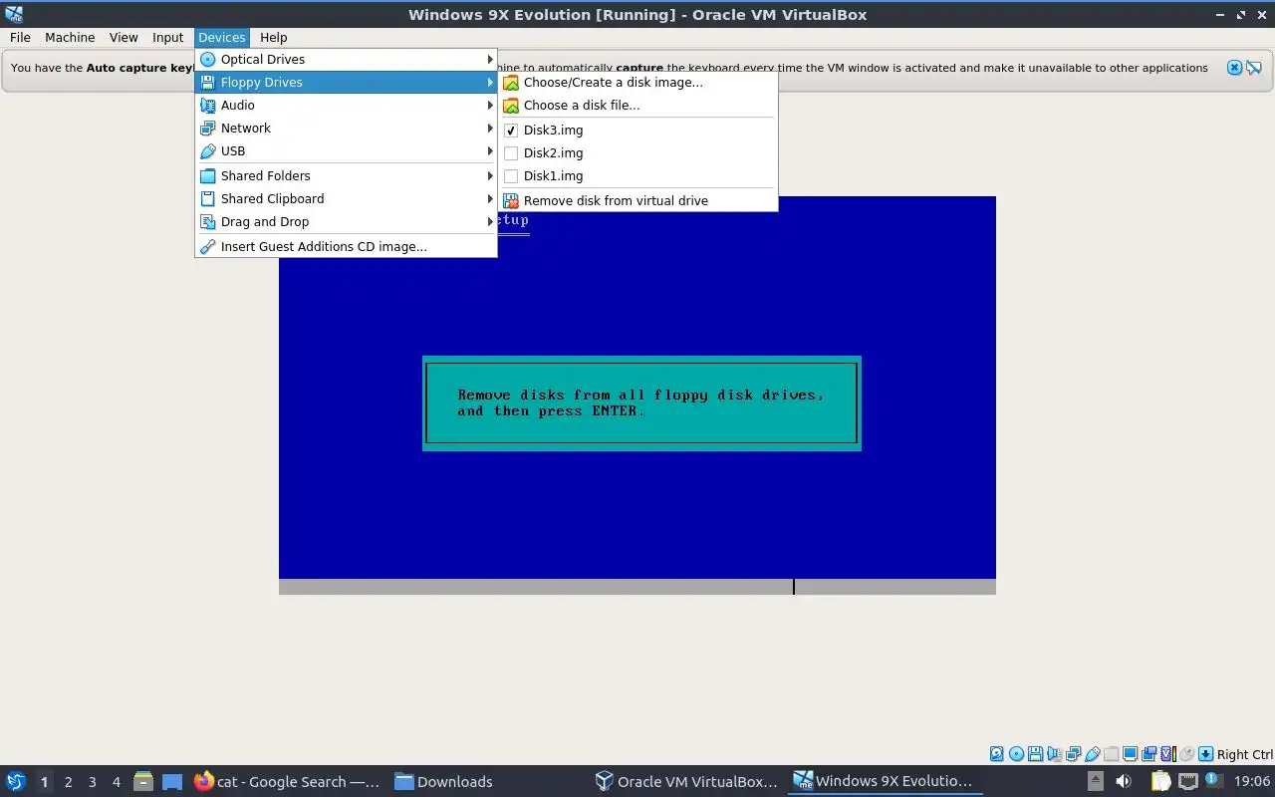Image resolution: width=1275 pixels, height=797 pixels.
Task: Check Disk1.img floppy image
Action: click(637, 175)
